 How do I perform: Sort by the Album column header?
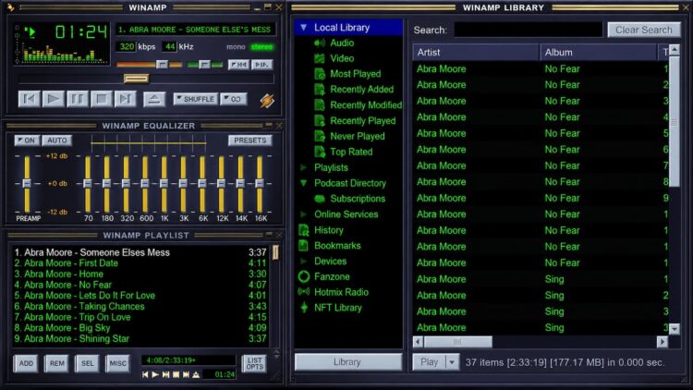pyautogui.click(x=599, y=52)
